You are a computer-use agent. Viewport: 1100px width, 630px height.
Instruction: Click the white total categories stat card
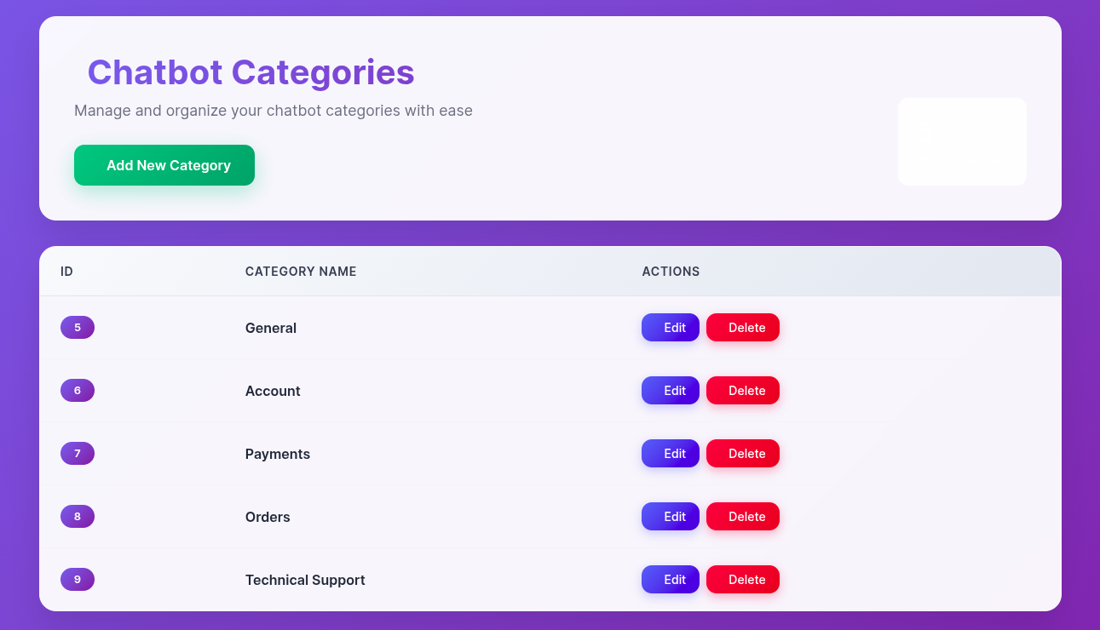962,141
